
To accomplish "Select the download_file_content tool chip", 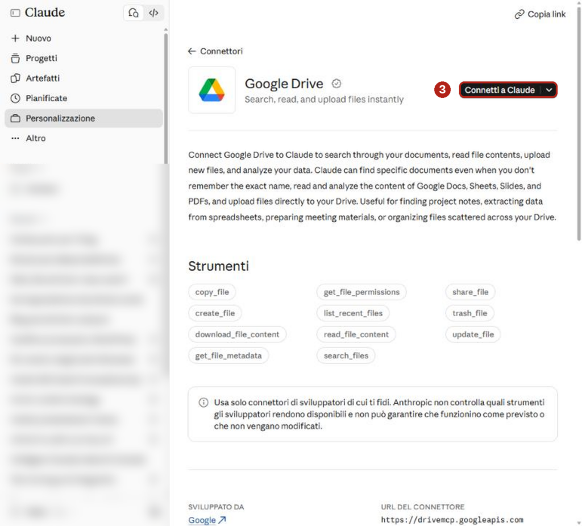I will coord(237,334).
